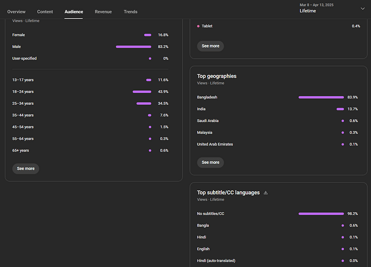Click the 13–17 years bar
The width and height of the screenshot is (371, 267).
point(148,80)
